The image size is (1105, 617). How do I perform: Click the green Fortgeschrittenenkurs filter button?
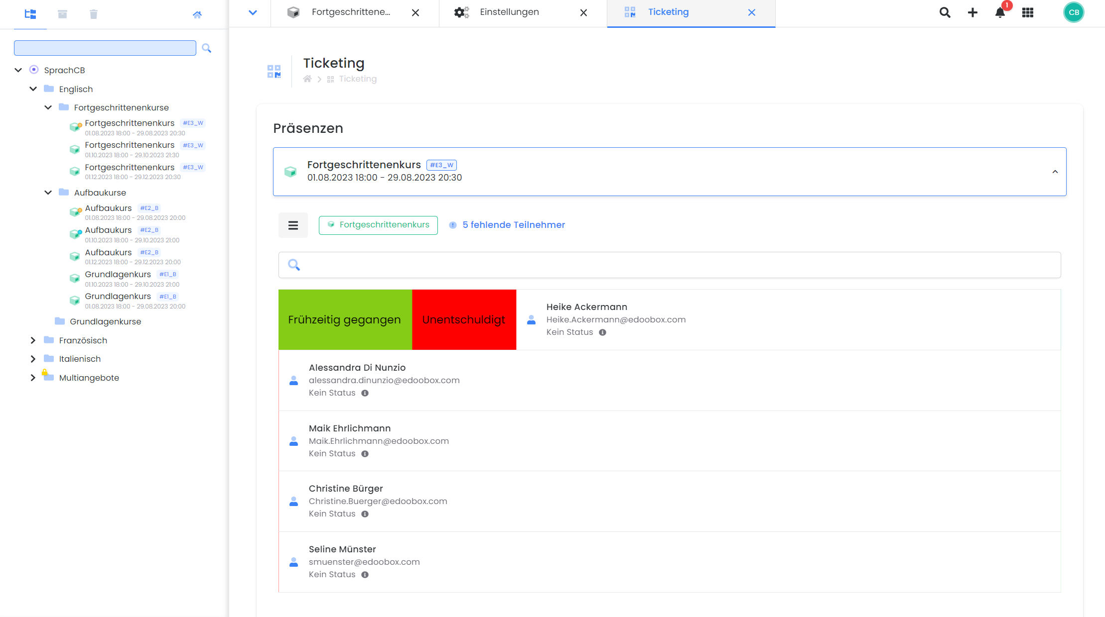tap(378, 225)
